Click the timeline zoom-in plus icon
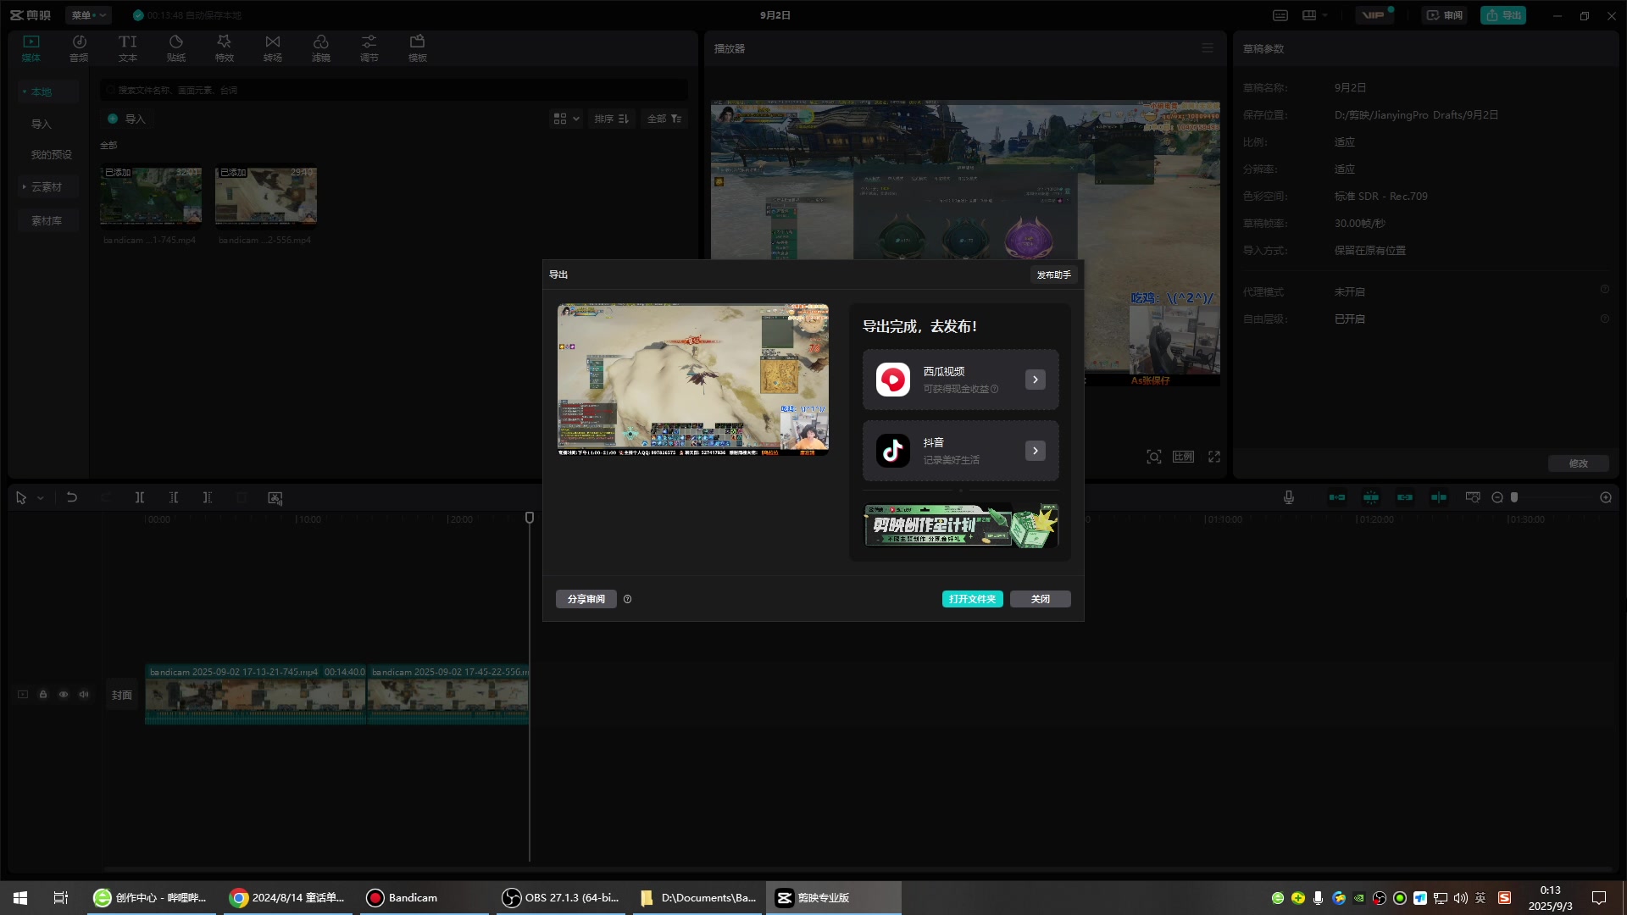1627x915 pixels. pyautogui.click(x=1606, y=497)
